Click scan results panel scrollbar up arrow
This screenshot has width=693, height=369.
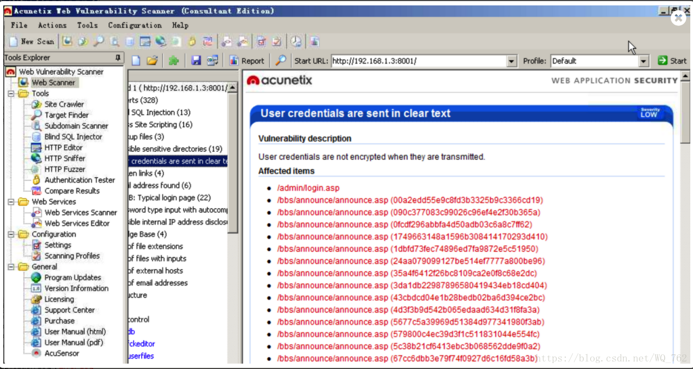point(233,88)
